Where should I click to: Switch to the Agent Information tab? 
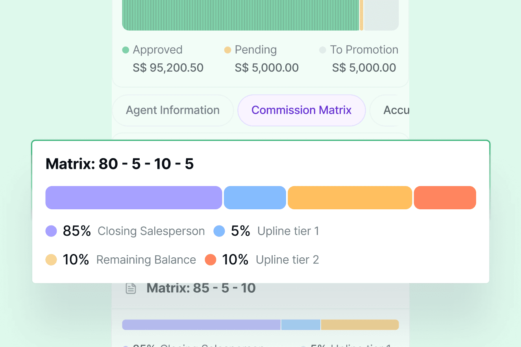(x=172, y=110)
